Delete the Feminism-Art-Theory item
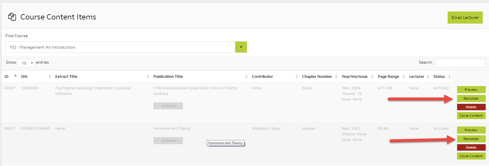489x166 pixels. point(471,147)
